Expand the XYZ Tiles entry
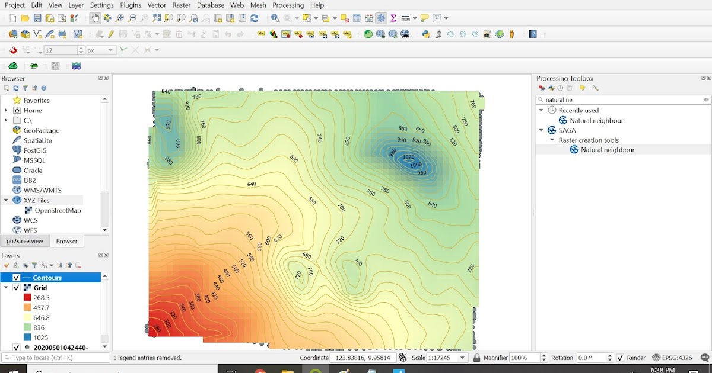The height and width of the screenshot is (373, 712). pyautogui.click(x=7, y=200)
